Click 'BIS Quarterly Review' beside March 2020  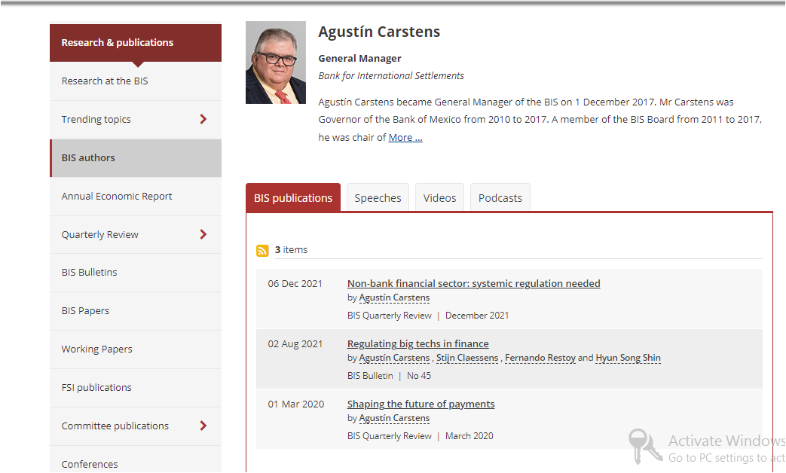pos(390,436)
